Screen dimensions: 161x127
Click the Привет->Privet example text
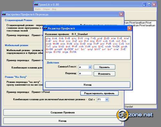[41, 92]
